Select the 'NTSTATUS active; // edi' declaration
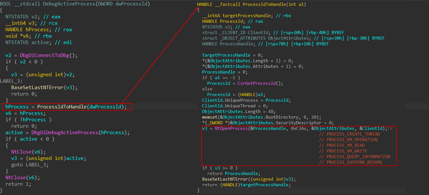 click(39, 42)
